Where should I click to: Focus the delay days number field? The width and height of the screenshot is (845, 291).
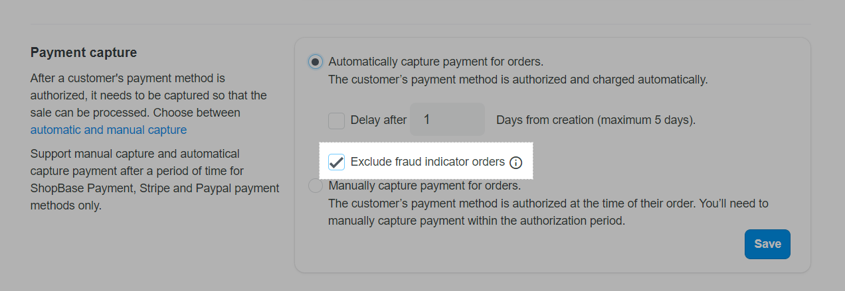[x=447, y=119]
